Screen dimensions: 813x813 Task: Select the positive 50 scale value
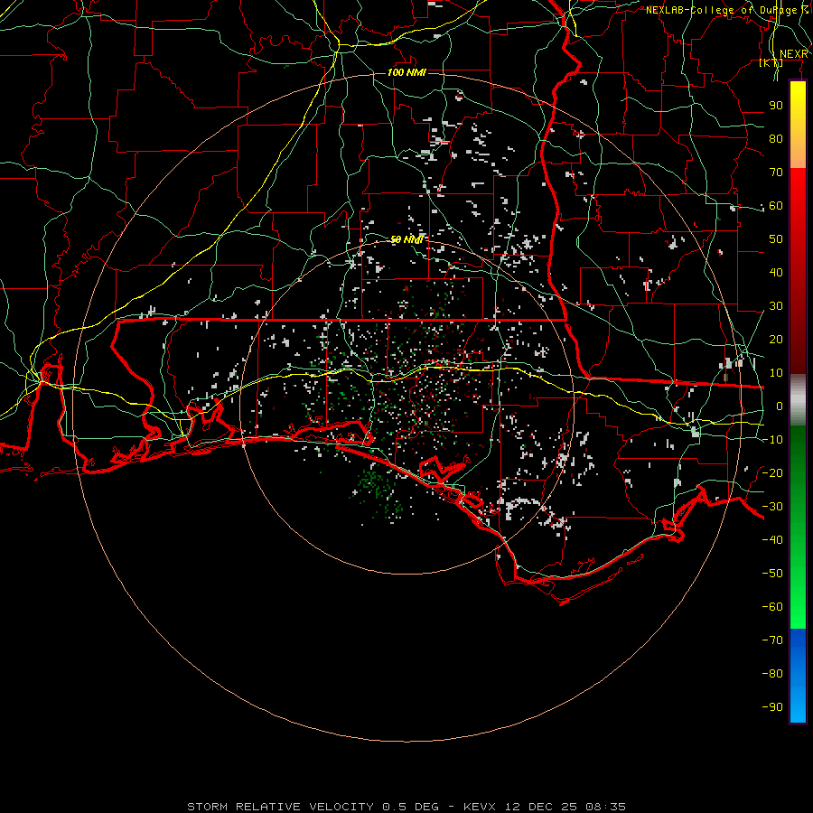776,239
